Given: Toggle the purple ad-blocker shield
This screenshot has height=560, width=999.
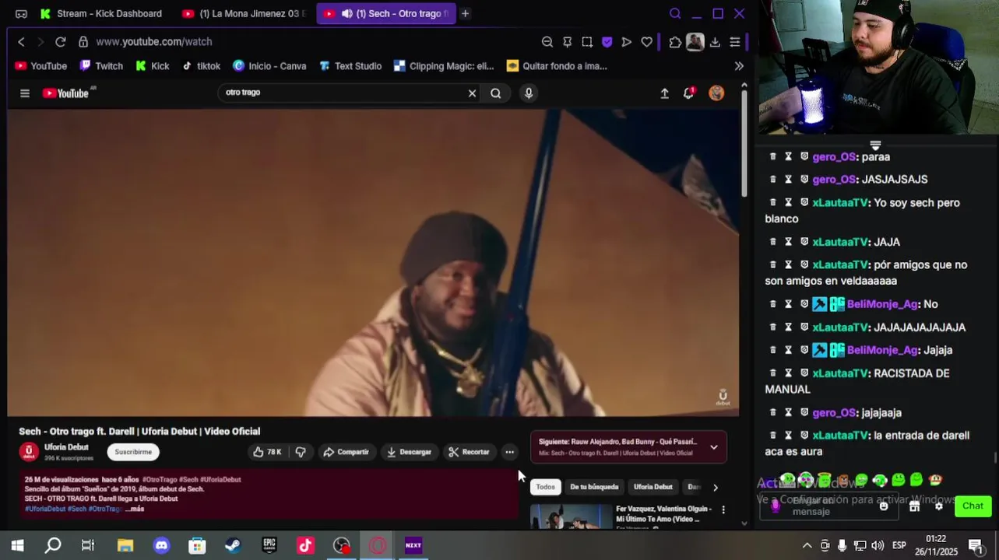Looking at the screenshot, I should coord(607,42).
